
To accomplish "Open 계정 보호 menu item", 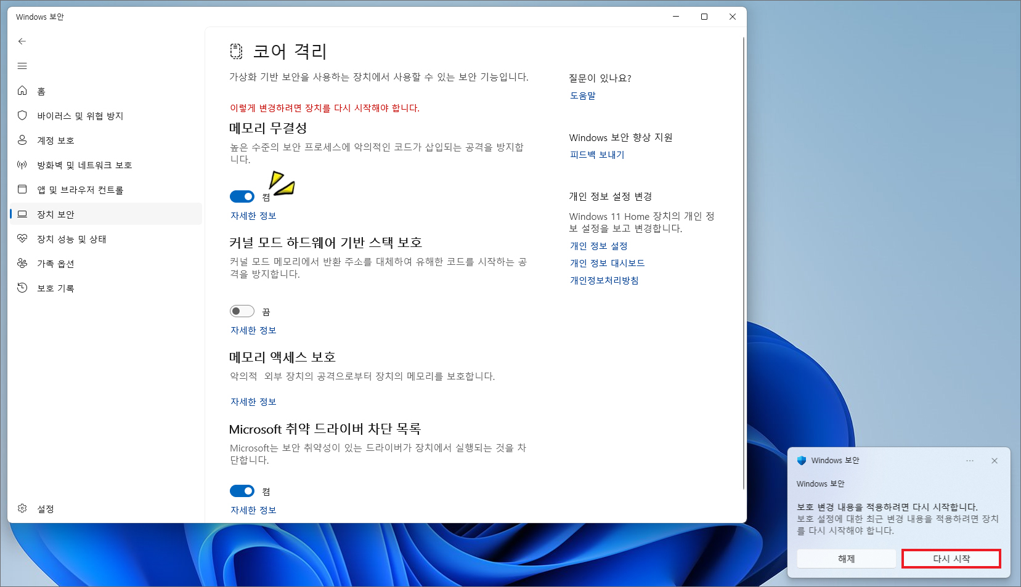I will 106,140.
